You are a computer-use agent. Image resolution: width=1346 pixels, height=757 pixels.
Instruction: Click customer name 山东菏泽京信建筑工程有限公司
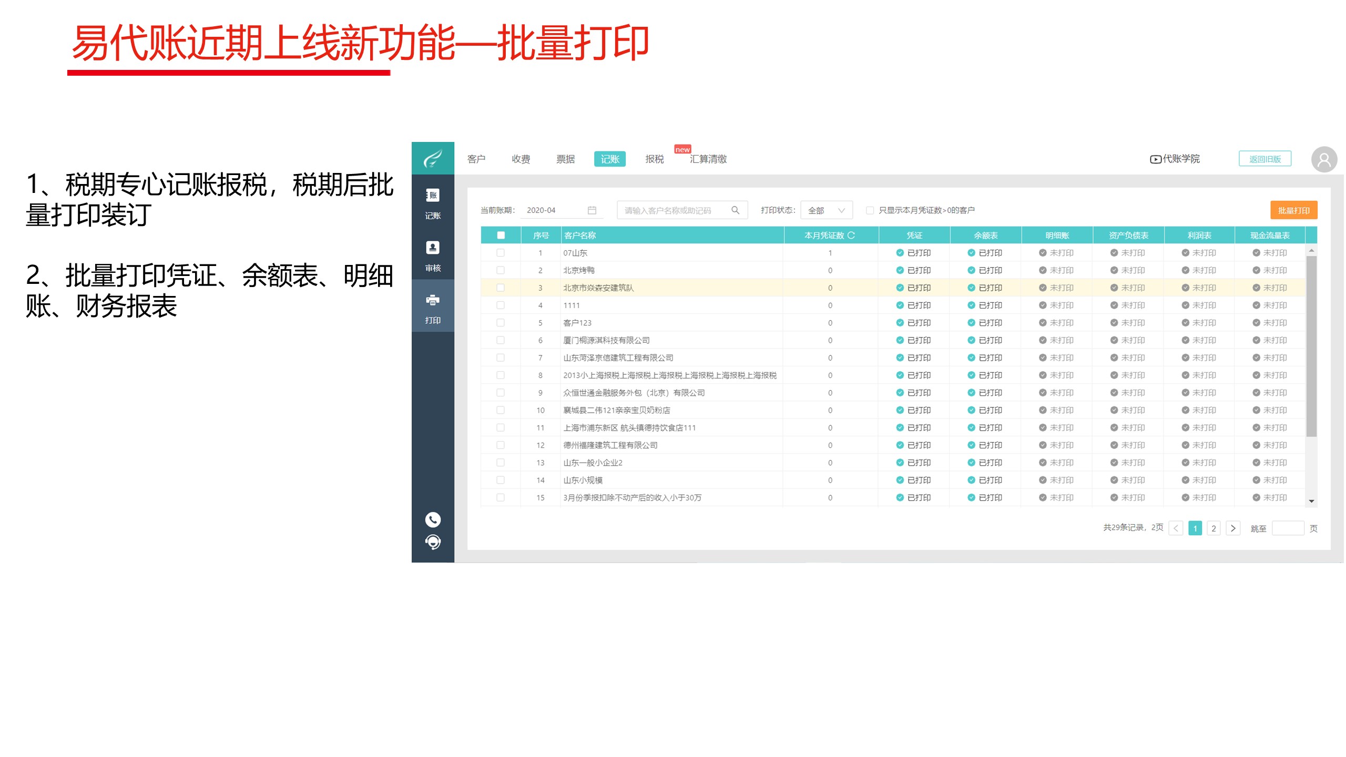pos(618,358)
